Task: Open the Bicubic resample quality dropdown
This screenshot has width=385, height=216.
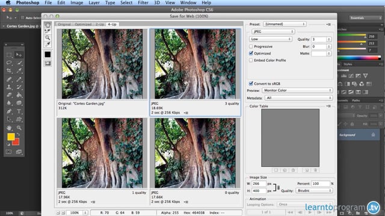Action: (314, 191)
